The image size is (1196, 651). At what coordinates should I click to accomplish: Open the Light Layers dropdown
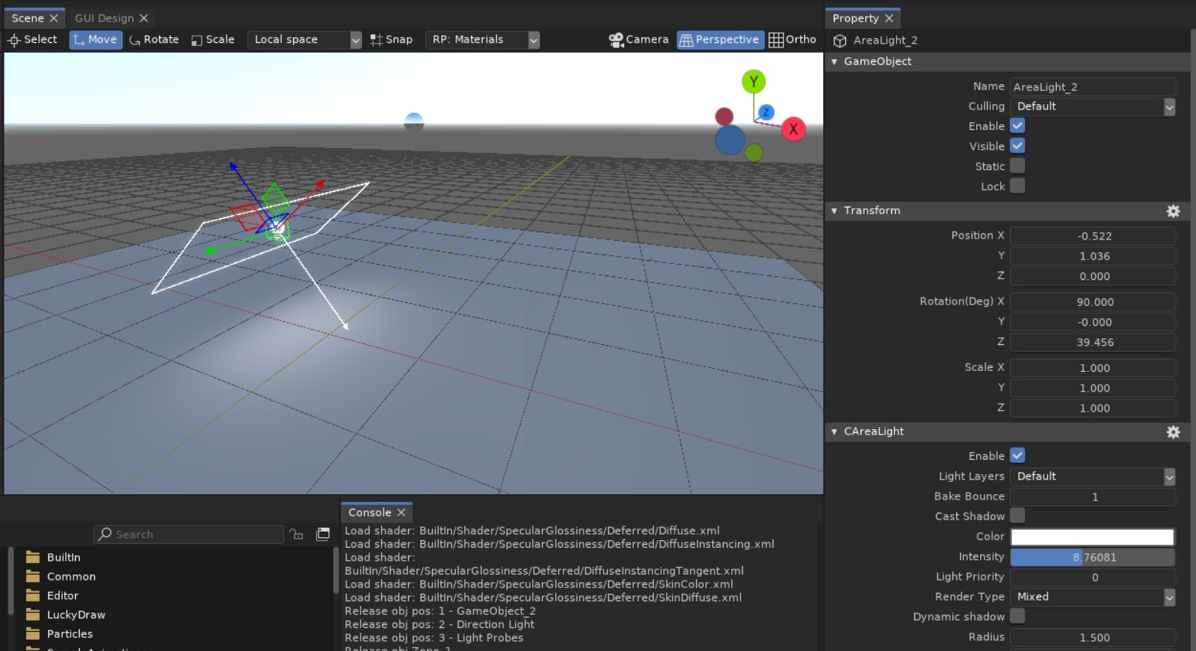tap(1093, 477)
